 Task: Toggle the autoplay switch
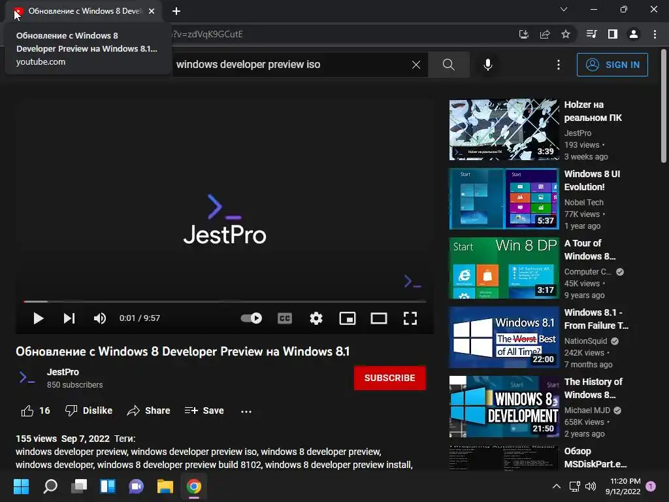click(x=252, y=318)
